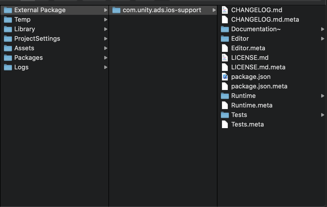Select the "Documentation~" folder name
Screen dimensions: 327x207
point(256,29)
